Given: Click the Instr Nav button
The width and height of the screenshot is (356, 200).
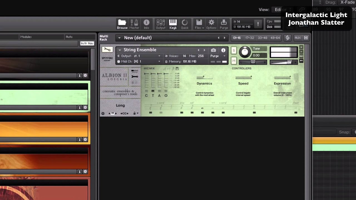Looking at the screenshot, I should click(87, 43).
